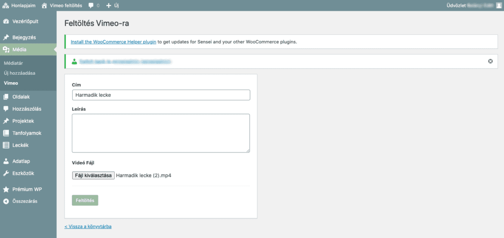Viewport: 504px width, 238px height.
Task: Click the star icon beside Prémium WP
Action: tap(6, 189)
